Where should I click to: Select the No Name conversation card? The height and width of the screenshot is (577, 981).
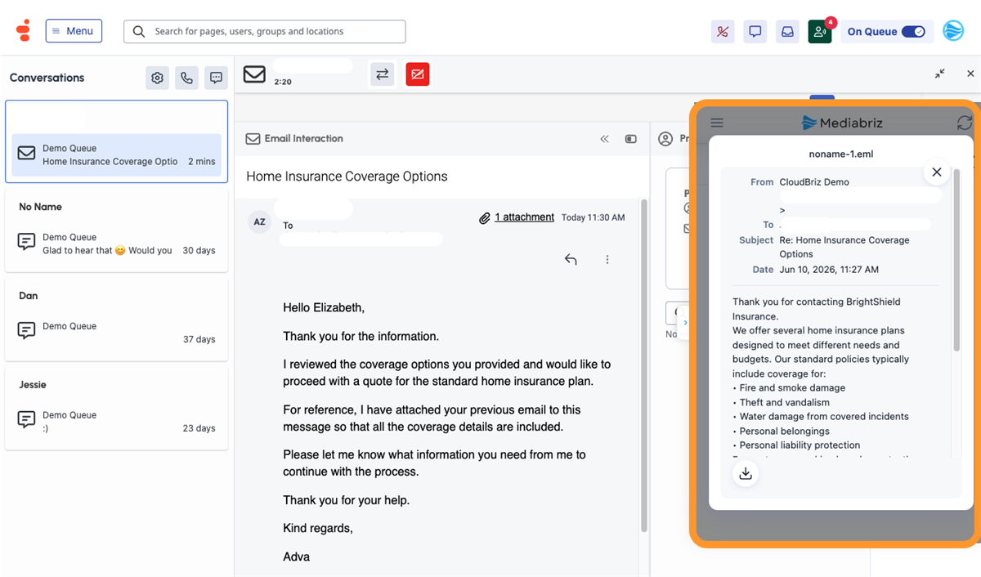click(117, 230)
